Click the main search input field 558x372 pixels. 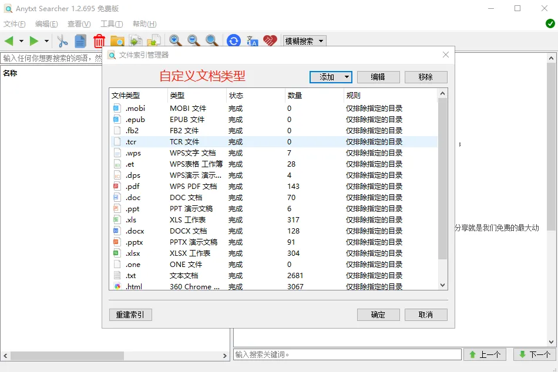pyautogui.click(x=52, y=58)
